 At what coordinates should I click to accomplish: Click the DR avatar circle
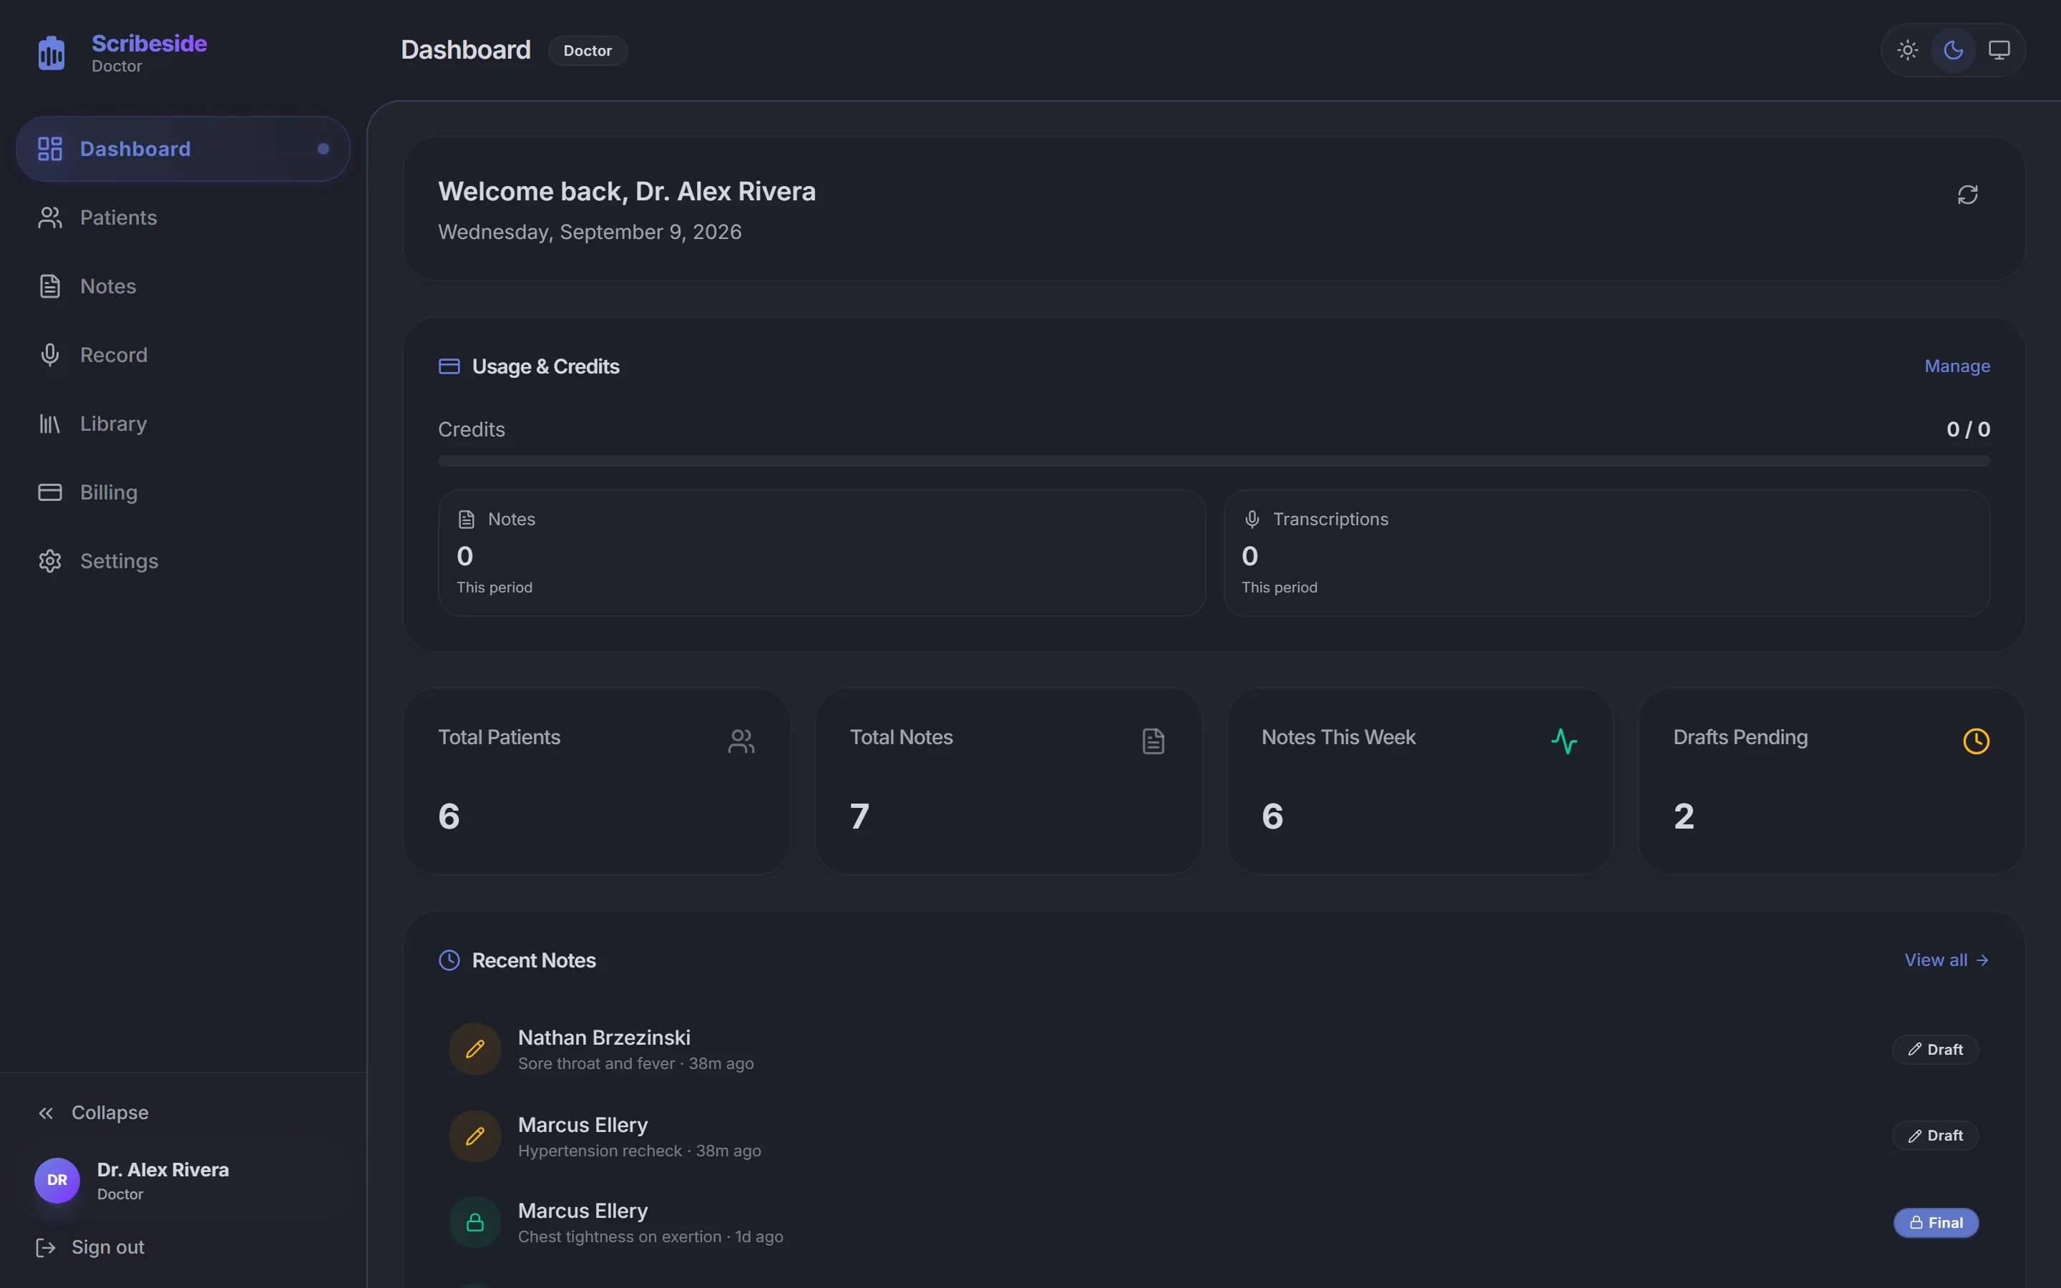coord(57,1181)
